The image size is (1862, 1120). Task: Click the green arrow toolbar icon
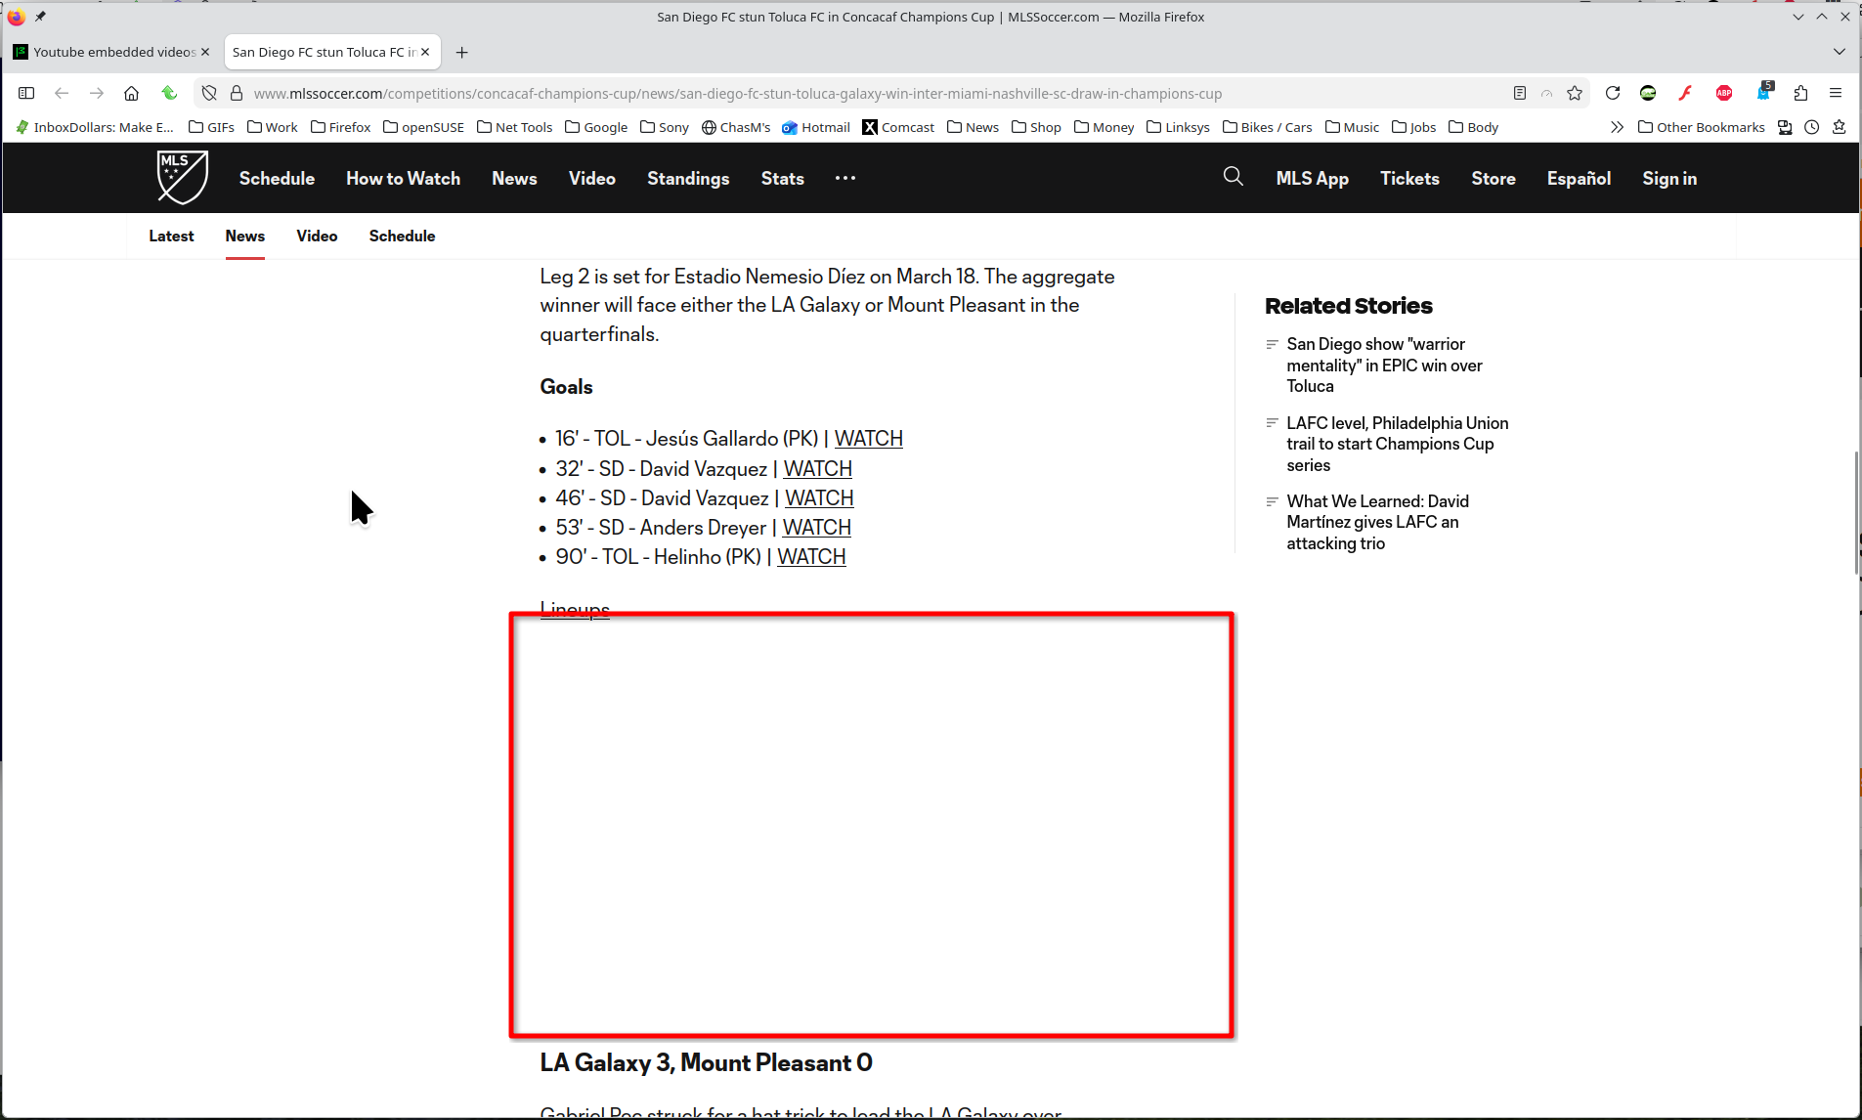(x=169, y=94)
